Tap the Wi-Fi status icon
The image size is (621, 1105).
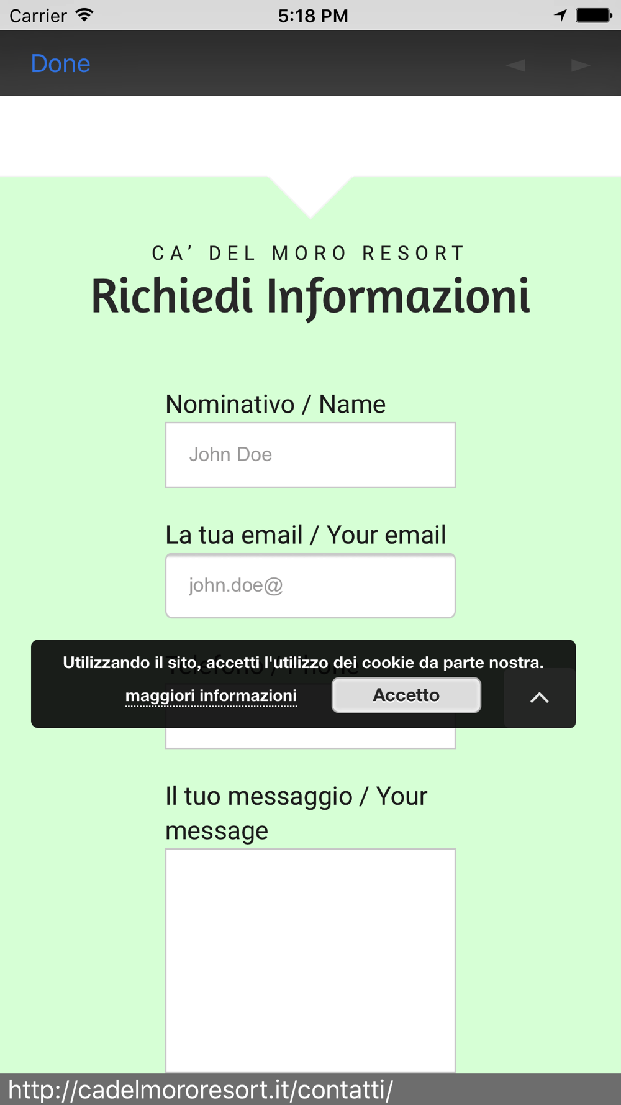pos(84,15)
